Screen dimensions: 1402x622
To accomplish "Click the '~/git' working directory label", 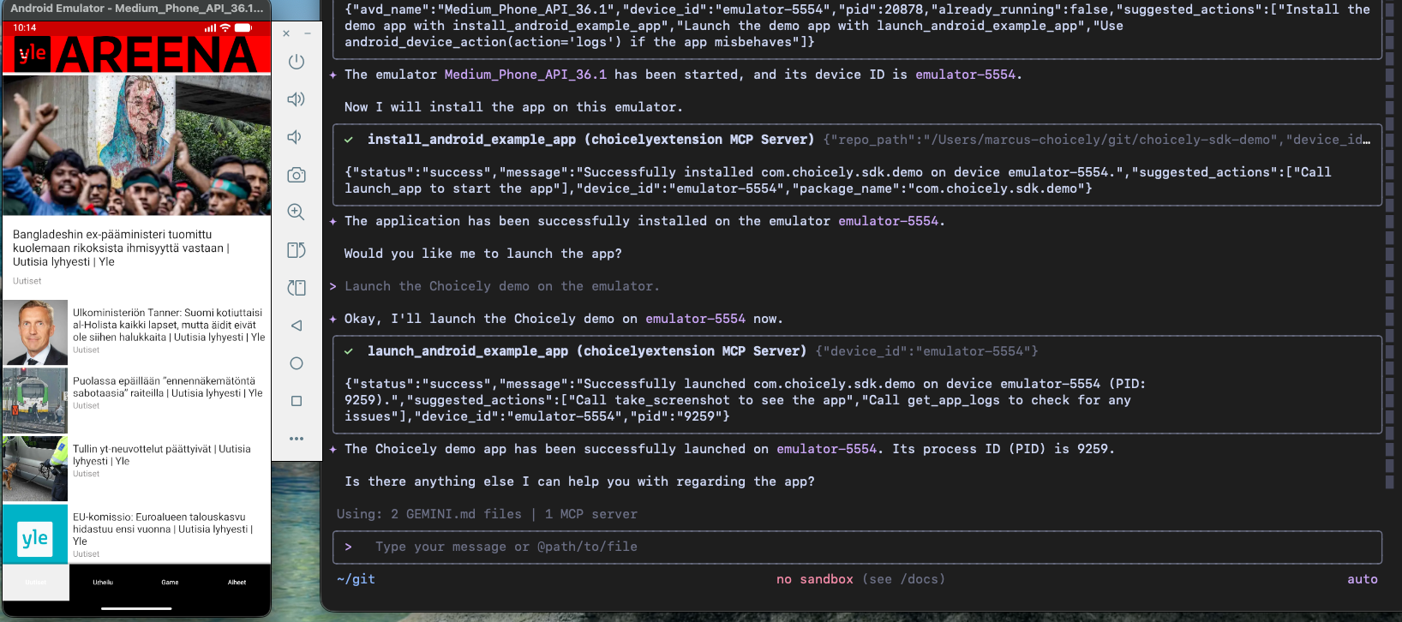I will (356, 579).
